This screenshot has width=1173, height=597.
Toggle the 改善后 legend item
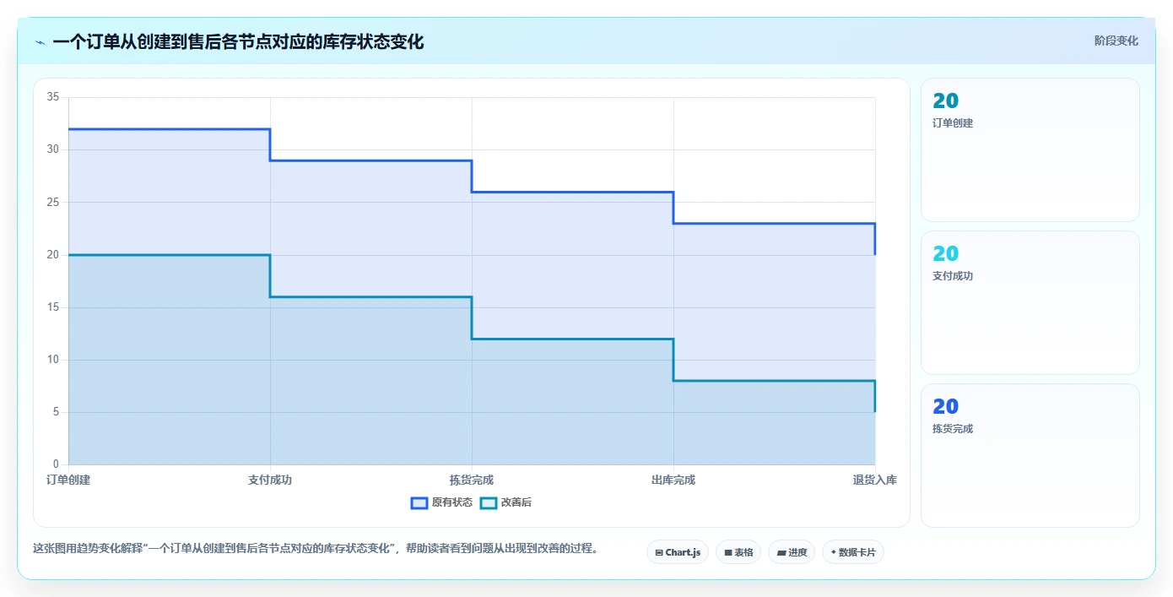point(505,502)
